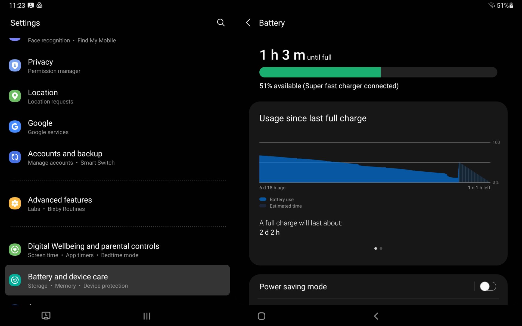Toggle Power saving mode switch
522x326 pixels.
(488, 286)
